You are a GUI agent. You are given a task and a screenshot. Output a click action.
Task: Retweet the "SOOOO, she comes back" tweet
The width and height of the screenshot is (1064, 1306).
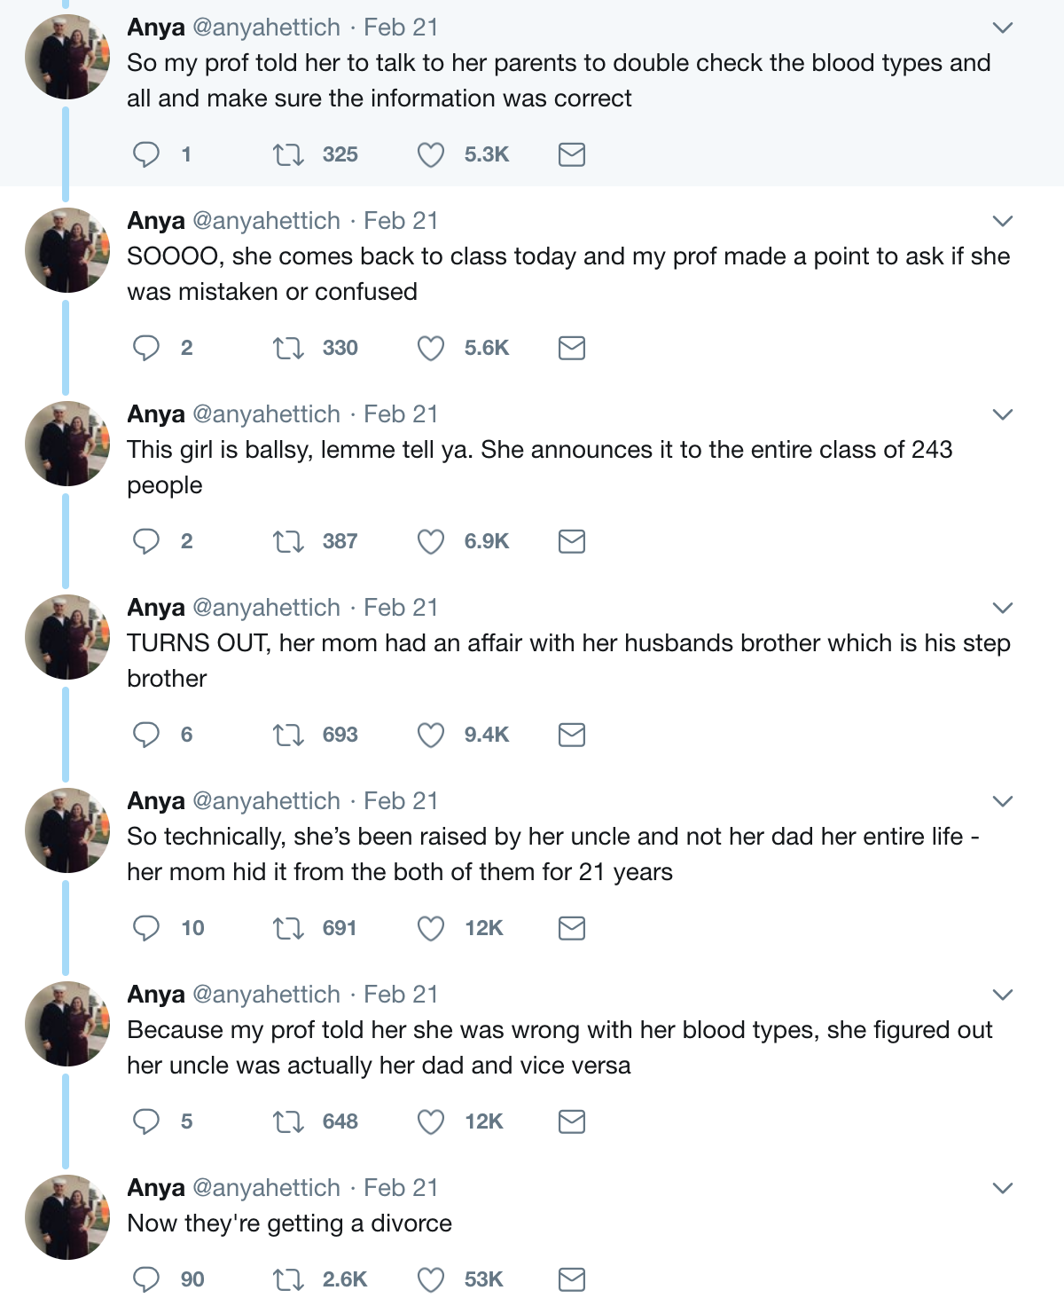click(x=286, y=348)
